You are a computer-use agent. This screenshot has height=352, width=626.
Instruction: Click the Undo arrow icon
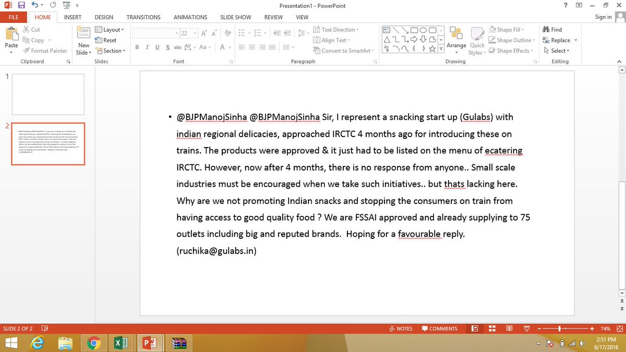[x=35, y=5]
